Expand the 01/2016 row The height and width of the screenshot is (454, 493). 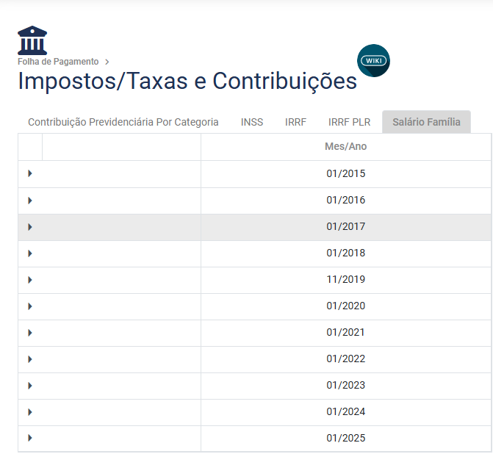30,201
